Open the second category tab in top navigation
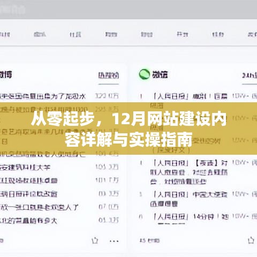The width and height of the screenshot is (257, 257). tap(40, 34)
